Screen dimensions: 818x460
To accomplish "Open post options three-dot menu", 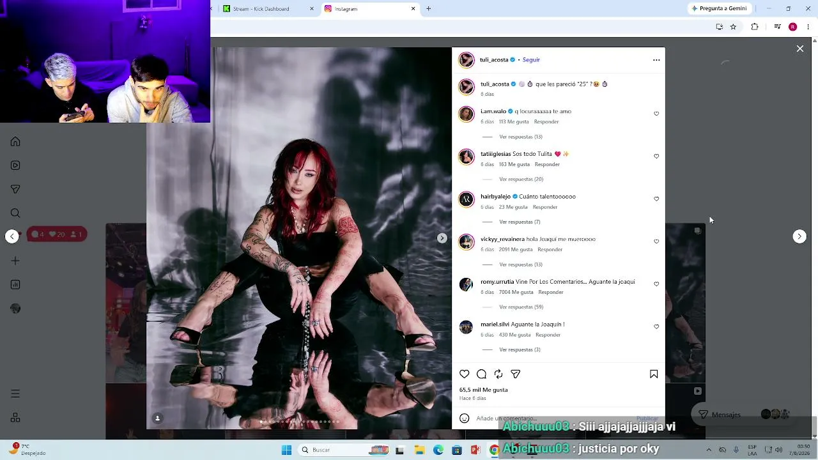I will point(656,60).
